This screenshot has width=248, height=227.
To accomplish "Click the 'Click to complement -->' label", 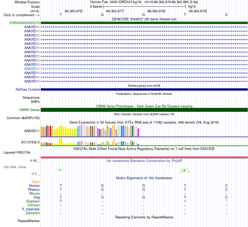I will tap(21, 15).
